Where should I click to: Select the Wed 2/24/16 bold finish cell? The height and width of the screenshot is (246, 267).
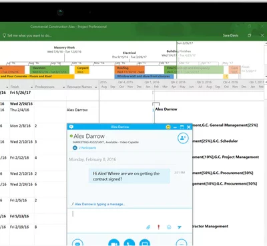click(21, 104)
